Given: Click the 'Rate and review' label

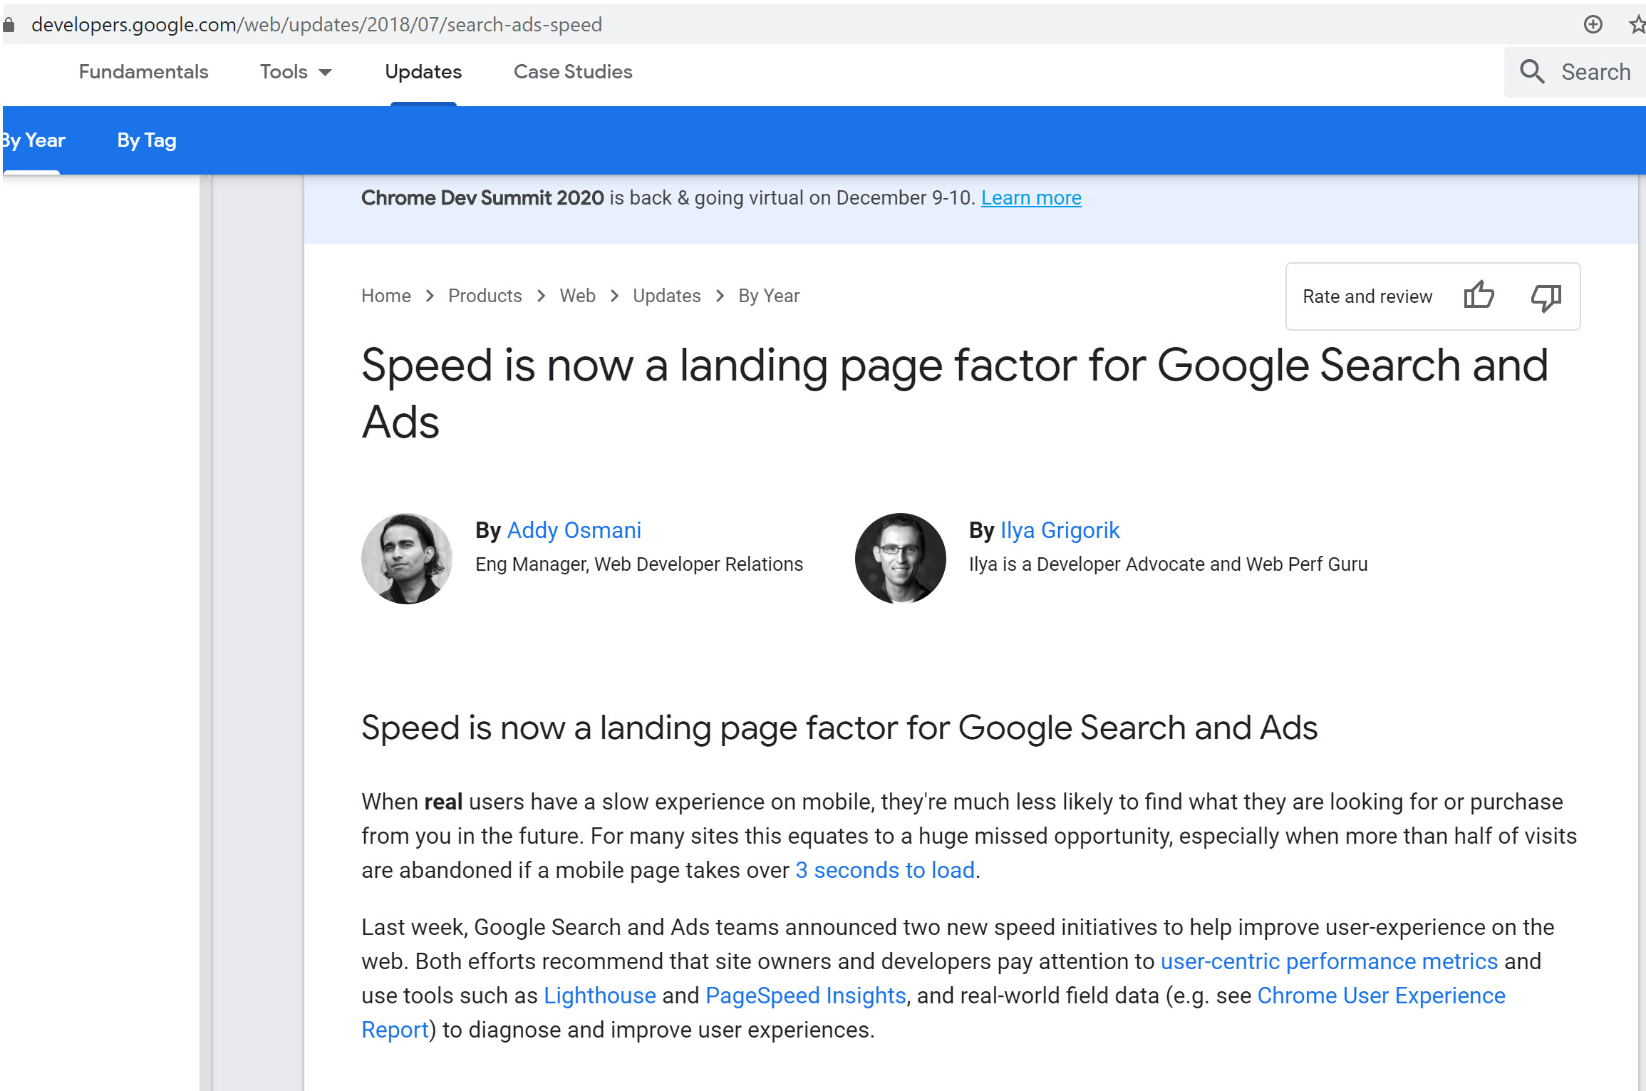Looking at the screenshot, I should pyautogui.click(x=1367, y=296).
